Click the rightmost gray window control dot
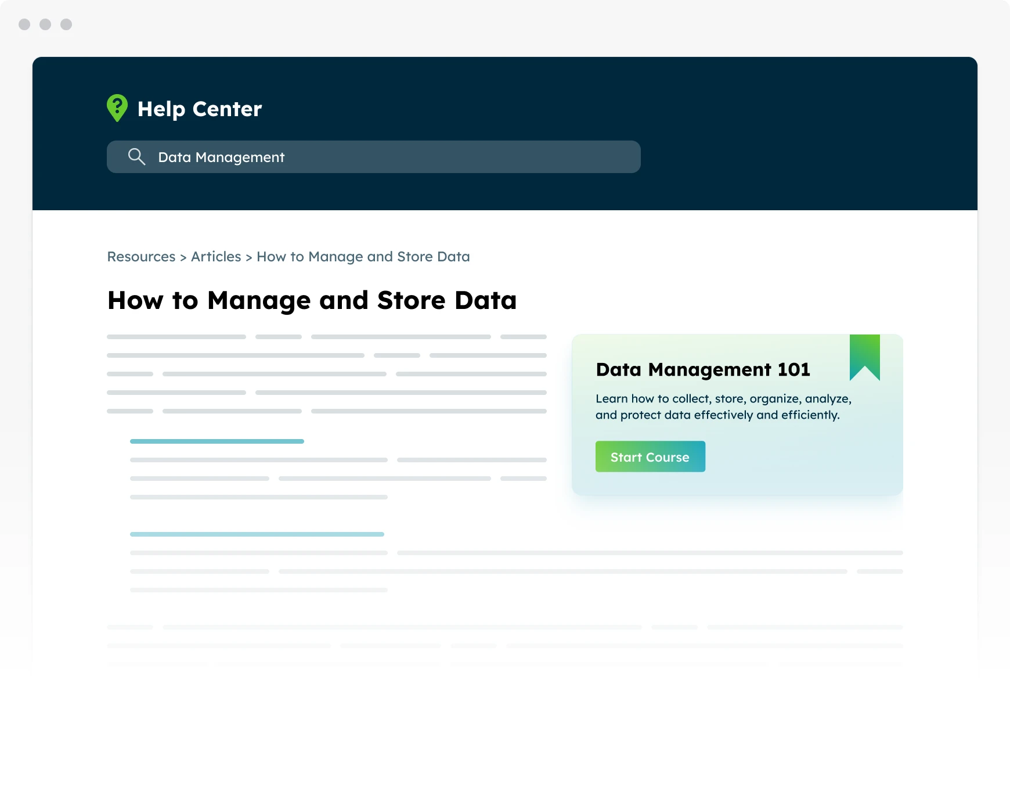Screen dimensions: 1010x791 (66, 24)
